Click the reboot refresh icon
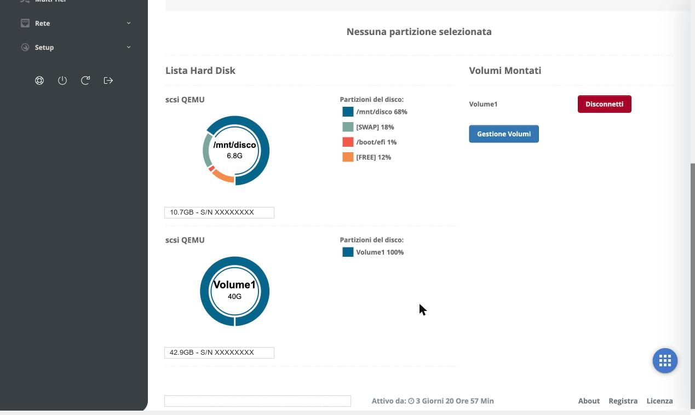The height and width of the screenshot is (415, 695). (85, 80)
